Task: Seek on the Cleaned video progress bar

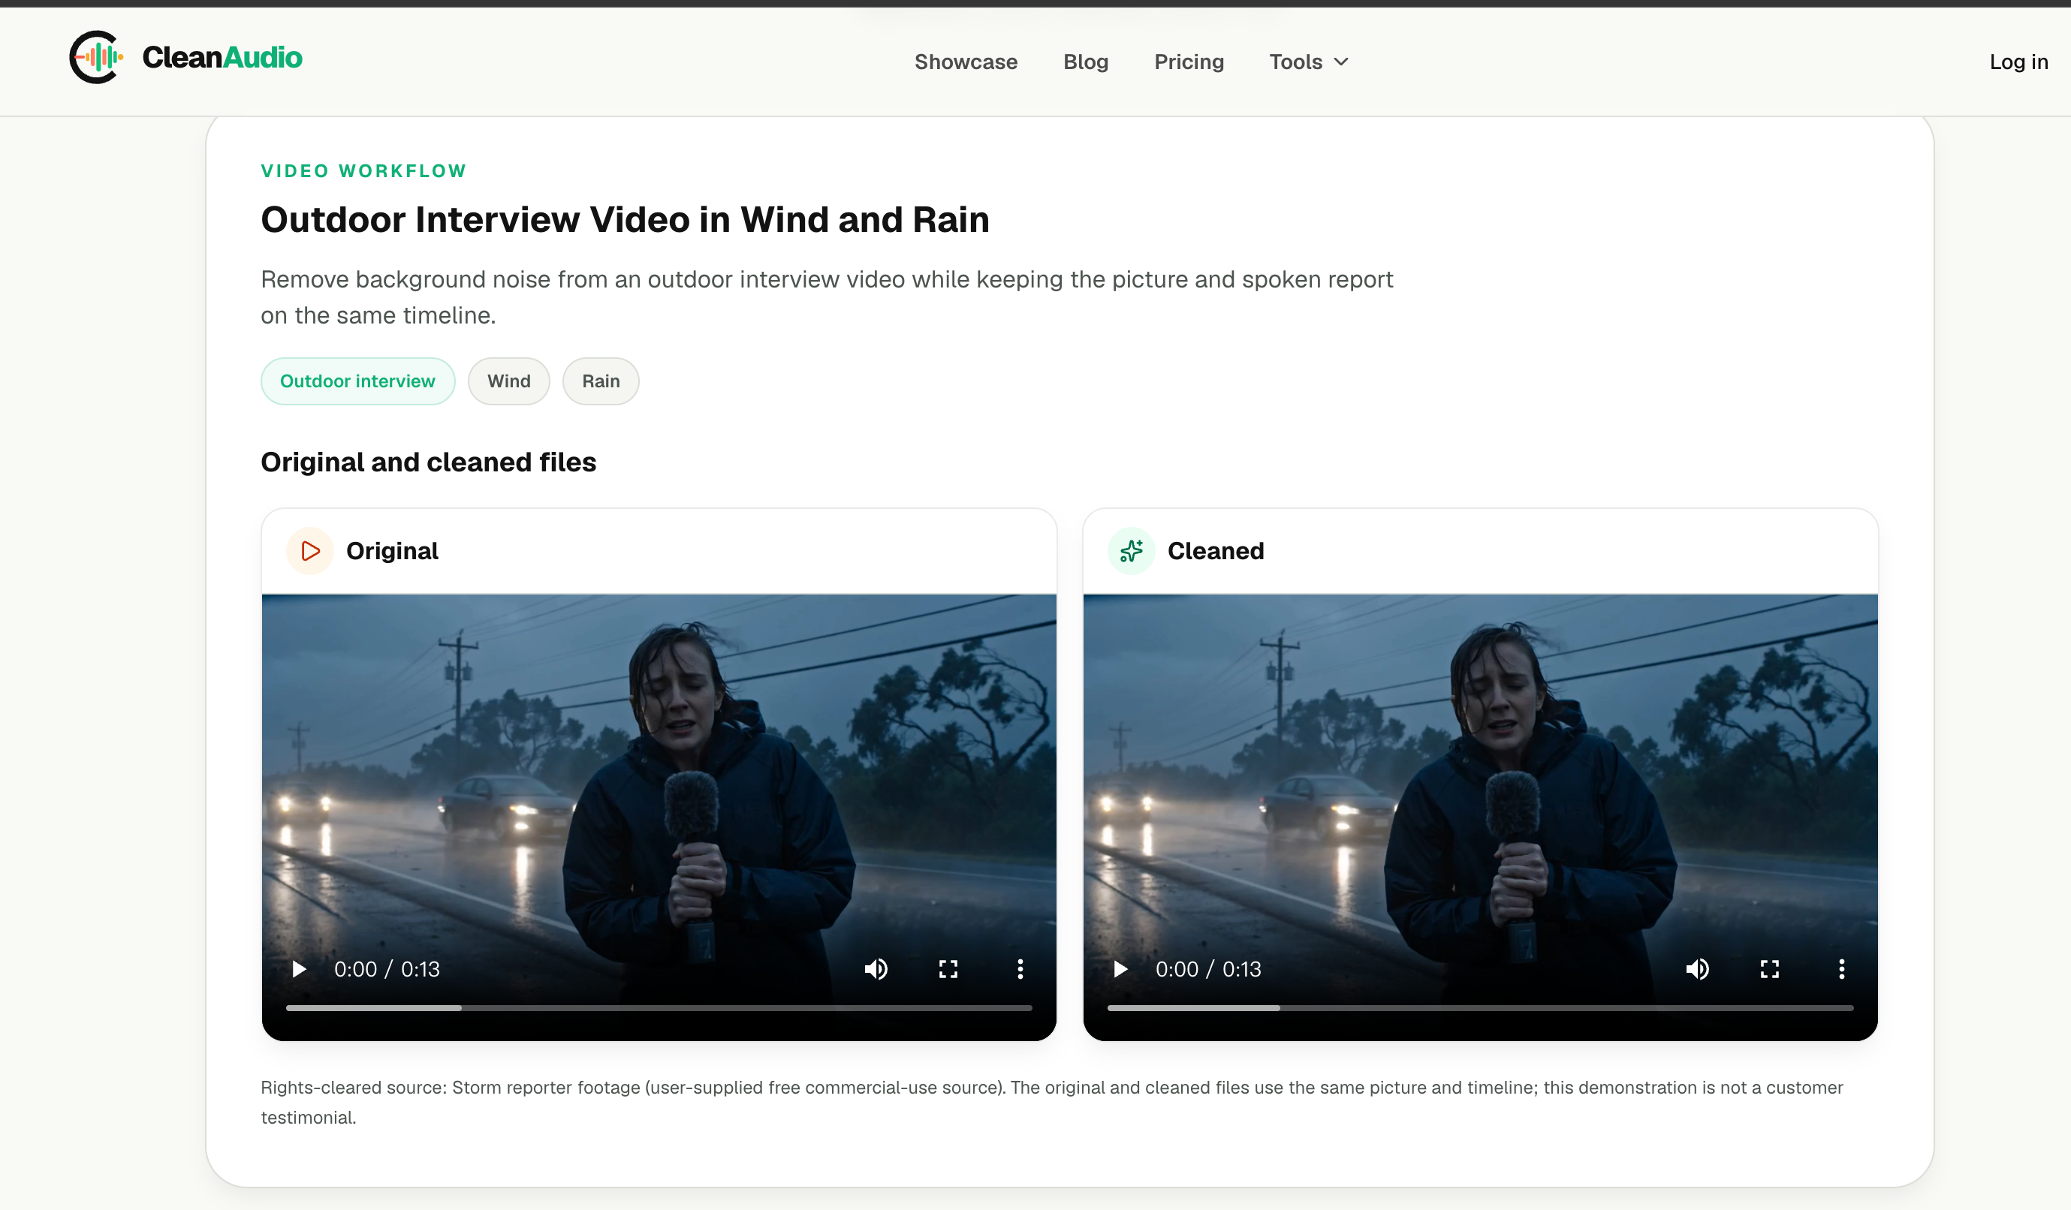Action: pos(1480,1008)
